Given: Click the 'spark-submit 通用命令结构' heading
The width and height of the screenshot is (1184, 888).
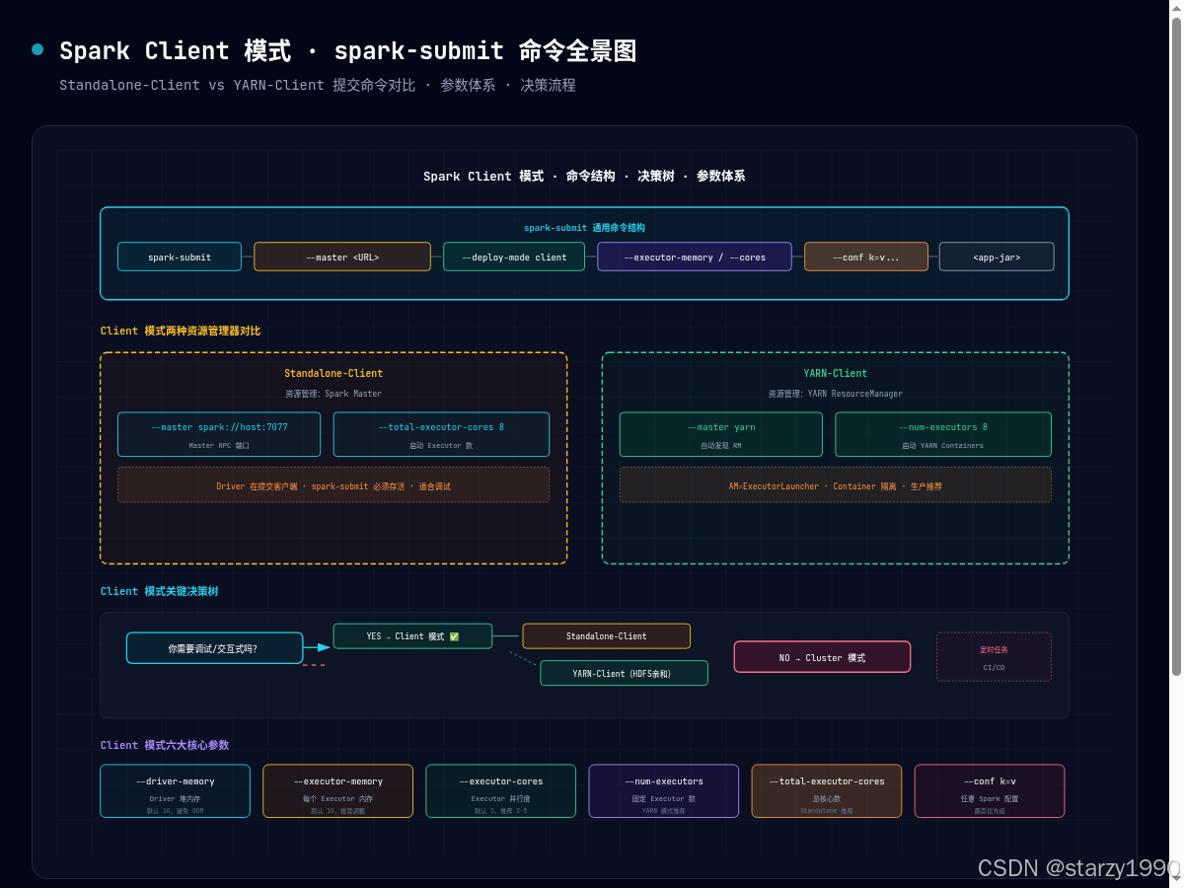Looking at the screenshot, I should coord(584,228).
